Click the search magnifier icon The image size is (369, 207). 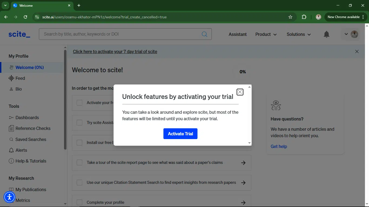(204, 34)
